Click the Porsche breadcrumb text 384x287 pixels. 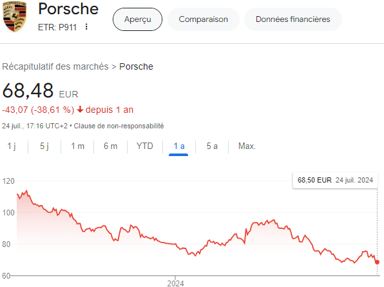click(x=136, y=66)
